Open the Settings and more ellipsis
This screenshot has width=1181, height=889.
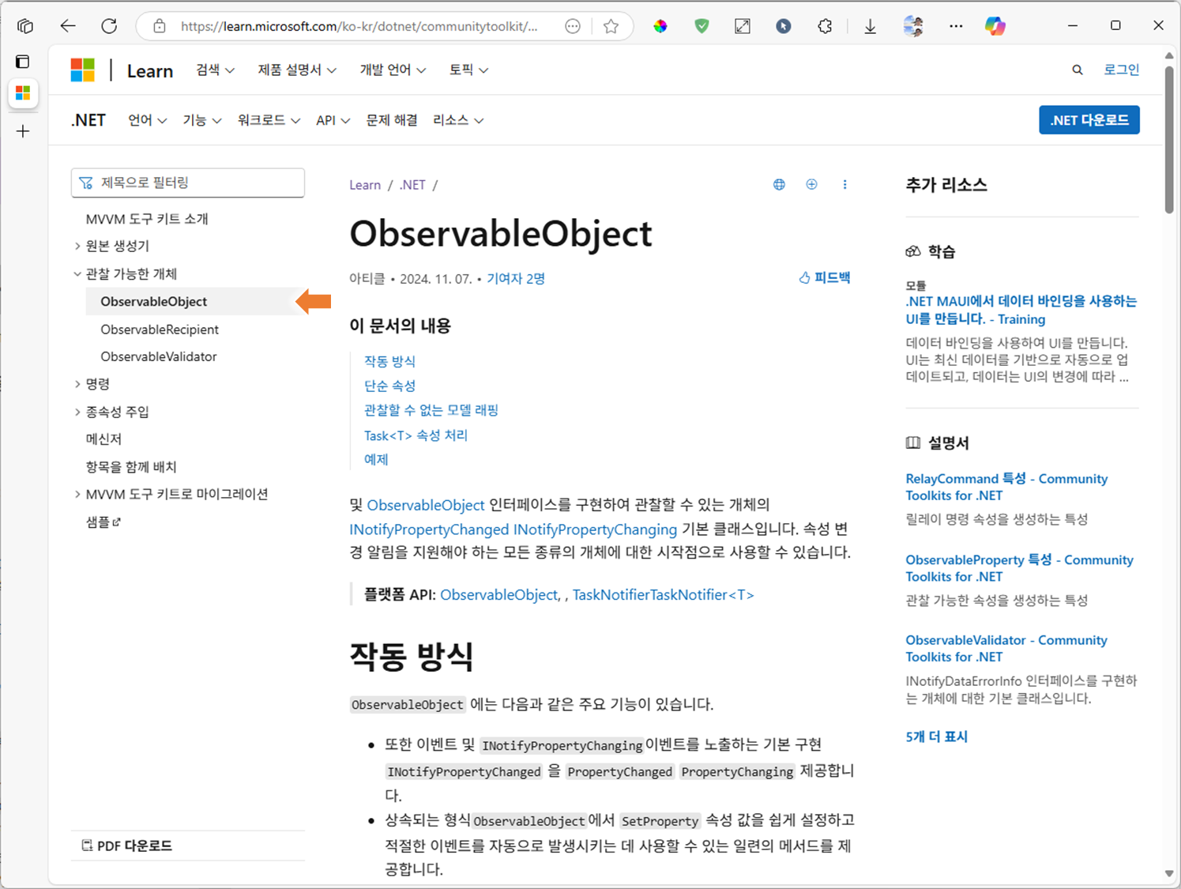(x=956, y=26)
